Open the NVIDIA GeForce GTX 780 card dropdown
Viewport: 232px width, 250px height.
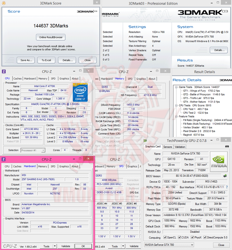(x=169, y=245)
